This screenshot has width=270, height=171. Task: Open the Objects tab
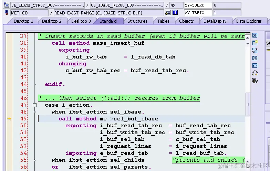pos(187,21)
